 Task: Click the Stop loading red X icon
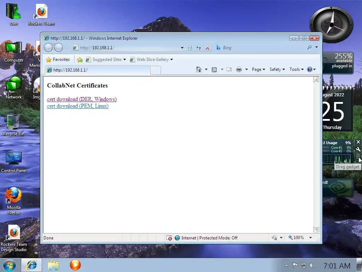tap(208, 48)
